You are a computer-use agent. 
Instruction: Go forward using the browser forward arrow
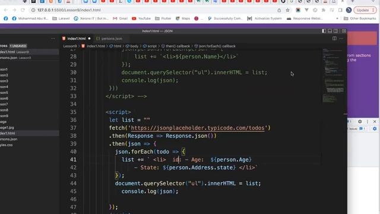tap(14, 10)
